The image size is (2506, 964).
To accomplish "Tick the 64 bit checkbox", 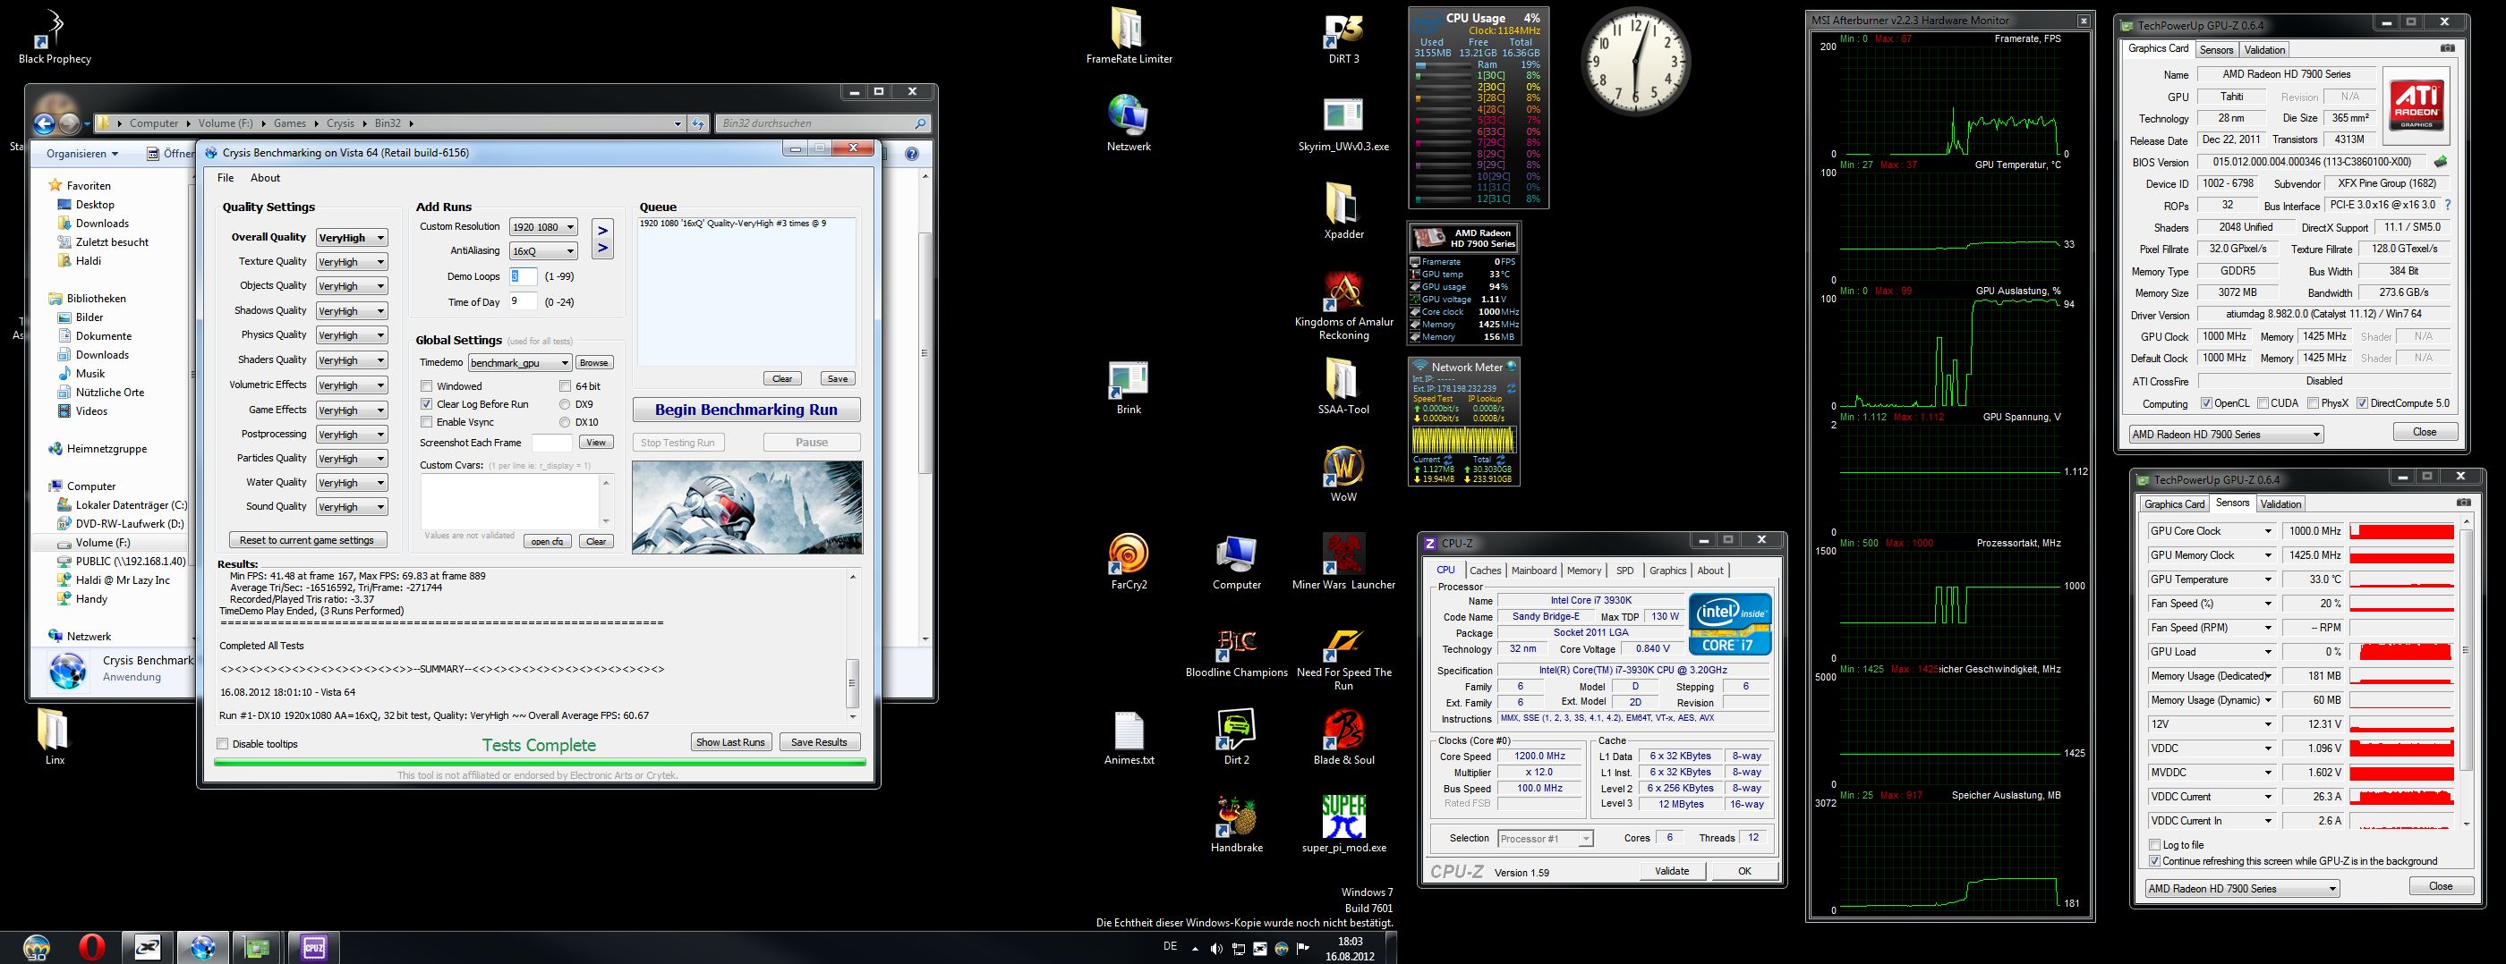I will tap(564, 385).
